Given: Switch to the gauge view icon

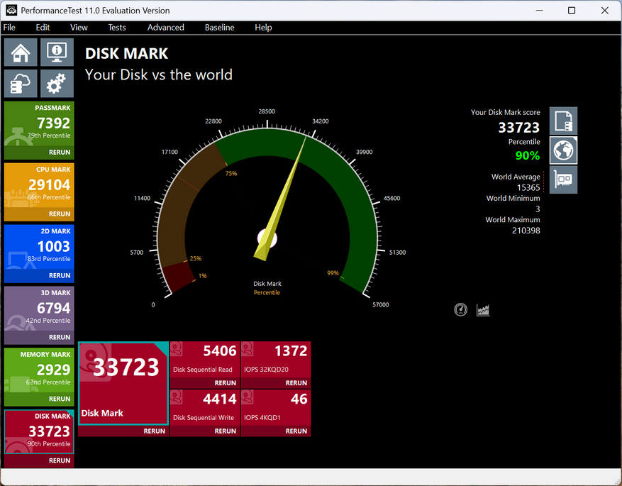Looking at the screenshot, I should click(460, 309).
